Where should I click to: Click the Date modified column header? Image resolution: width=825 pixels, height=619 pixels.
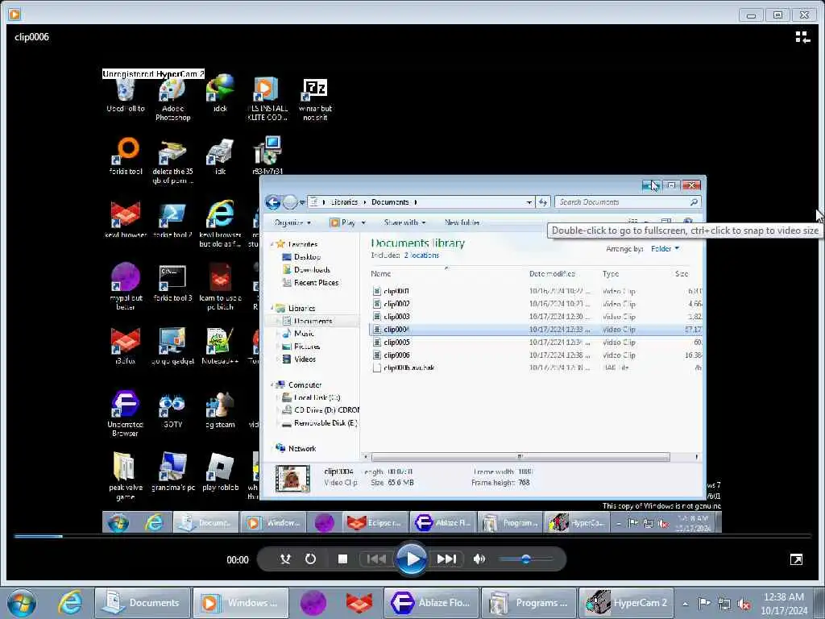click(552, 274)
